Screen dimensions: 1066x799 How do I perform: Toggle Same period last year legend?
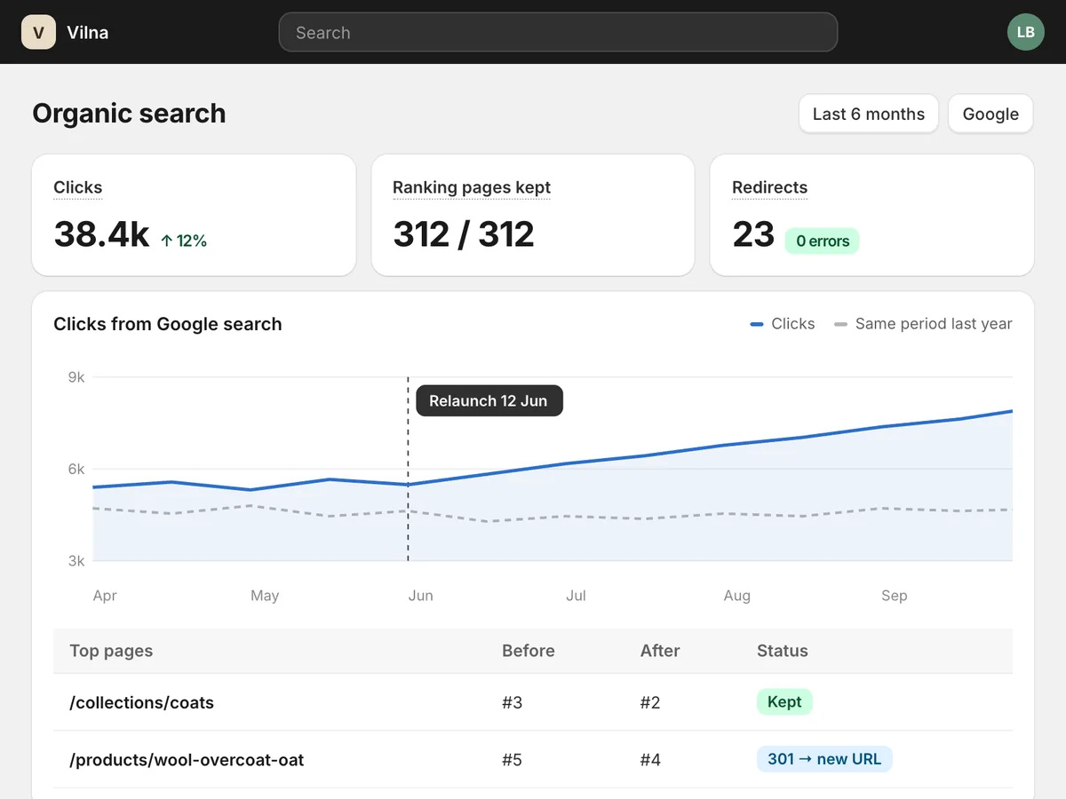click(x=923, y=324)
